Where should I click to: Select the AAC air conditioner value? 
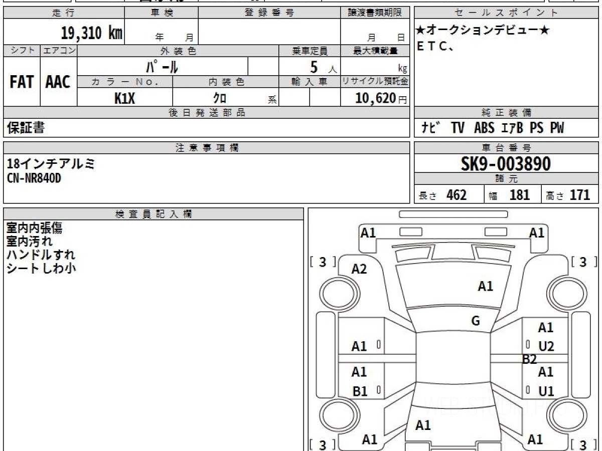58,82
